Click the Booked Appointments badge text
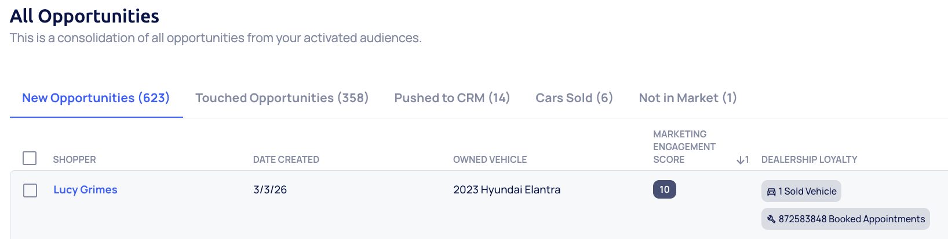 pos(851,219)
